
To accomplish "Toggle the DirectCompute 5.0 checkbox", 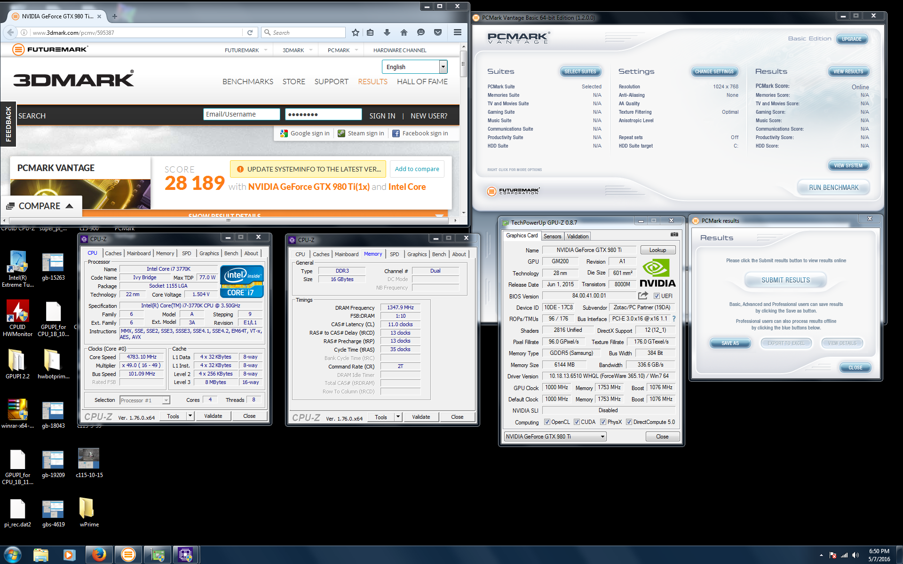I will 629,422.
